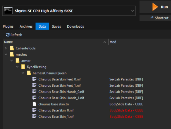Click SexLab Parasites [DBF] beside Hands_1.nif

pyautogui.click(x=126, y=98)
